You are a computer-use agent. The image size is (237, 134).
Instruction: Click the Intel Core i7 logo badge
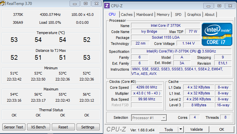pyautogui.click(x=217, y=34)
